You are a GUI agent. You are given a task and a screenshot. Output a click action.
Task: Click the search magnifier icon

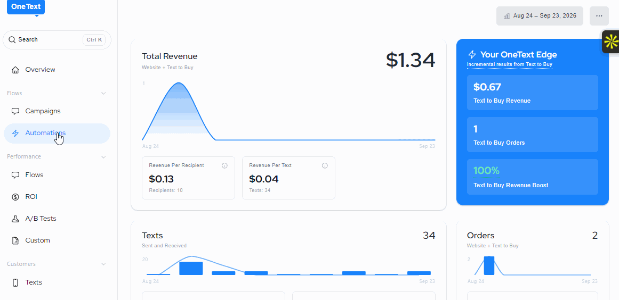12,40
